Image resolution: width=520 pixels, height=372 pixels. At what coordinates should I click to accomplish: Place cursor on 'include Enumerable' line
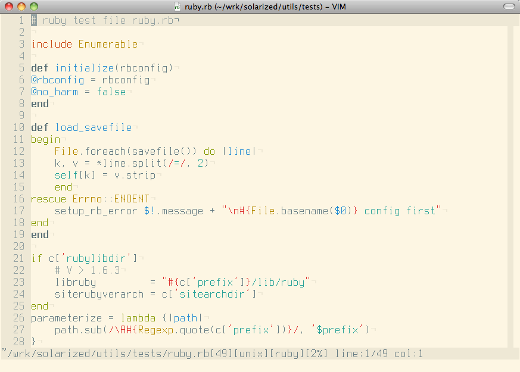pyautogui.click(x=84, y=44)
